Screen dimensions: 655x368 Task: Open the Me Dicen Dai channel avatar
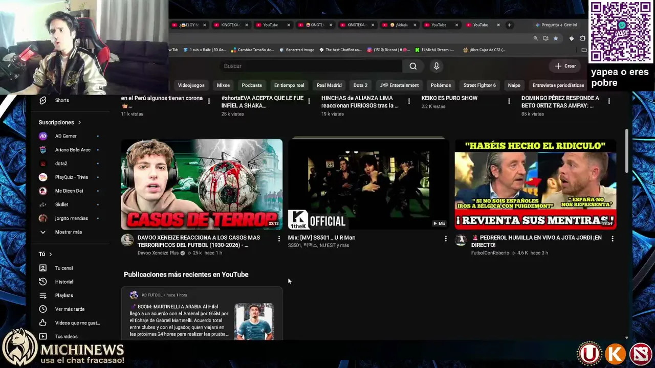pos(43,191)
